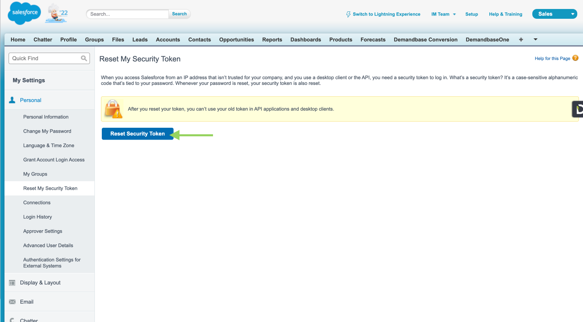Click the Salesforce cloud logo

pyautogui.click(x=25, y=13)
